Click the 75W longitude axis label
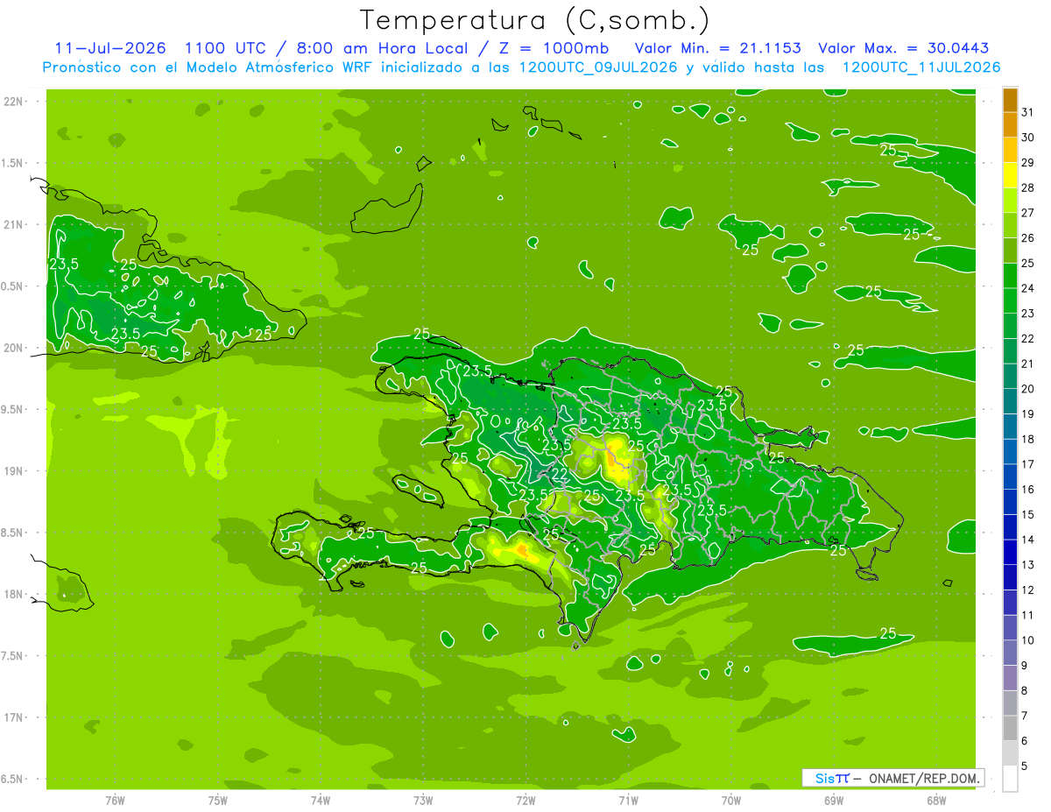This screenshot has height=812, width=1051. 218,801
